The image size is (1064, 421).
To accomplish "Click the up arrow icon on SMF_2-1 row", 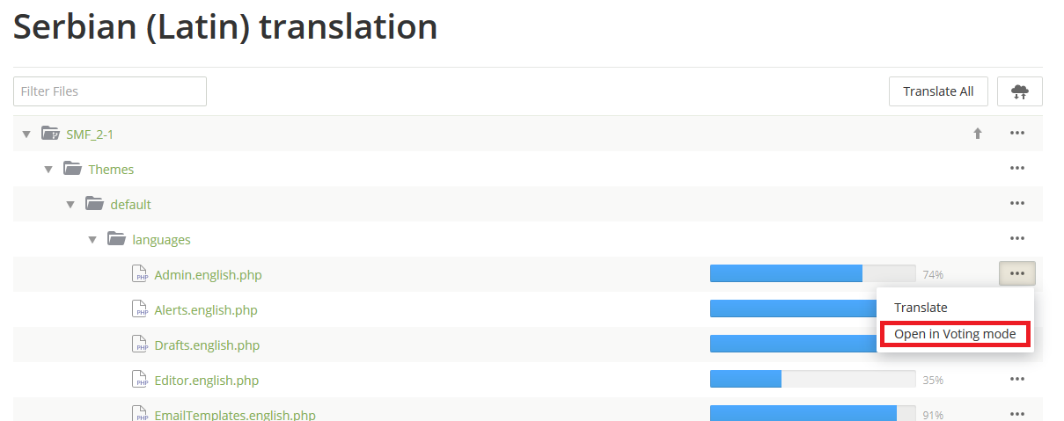I will [x=977, y=134].
